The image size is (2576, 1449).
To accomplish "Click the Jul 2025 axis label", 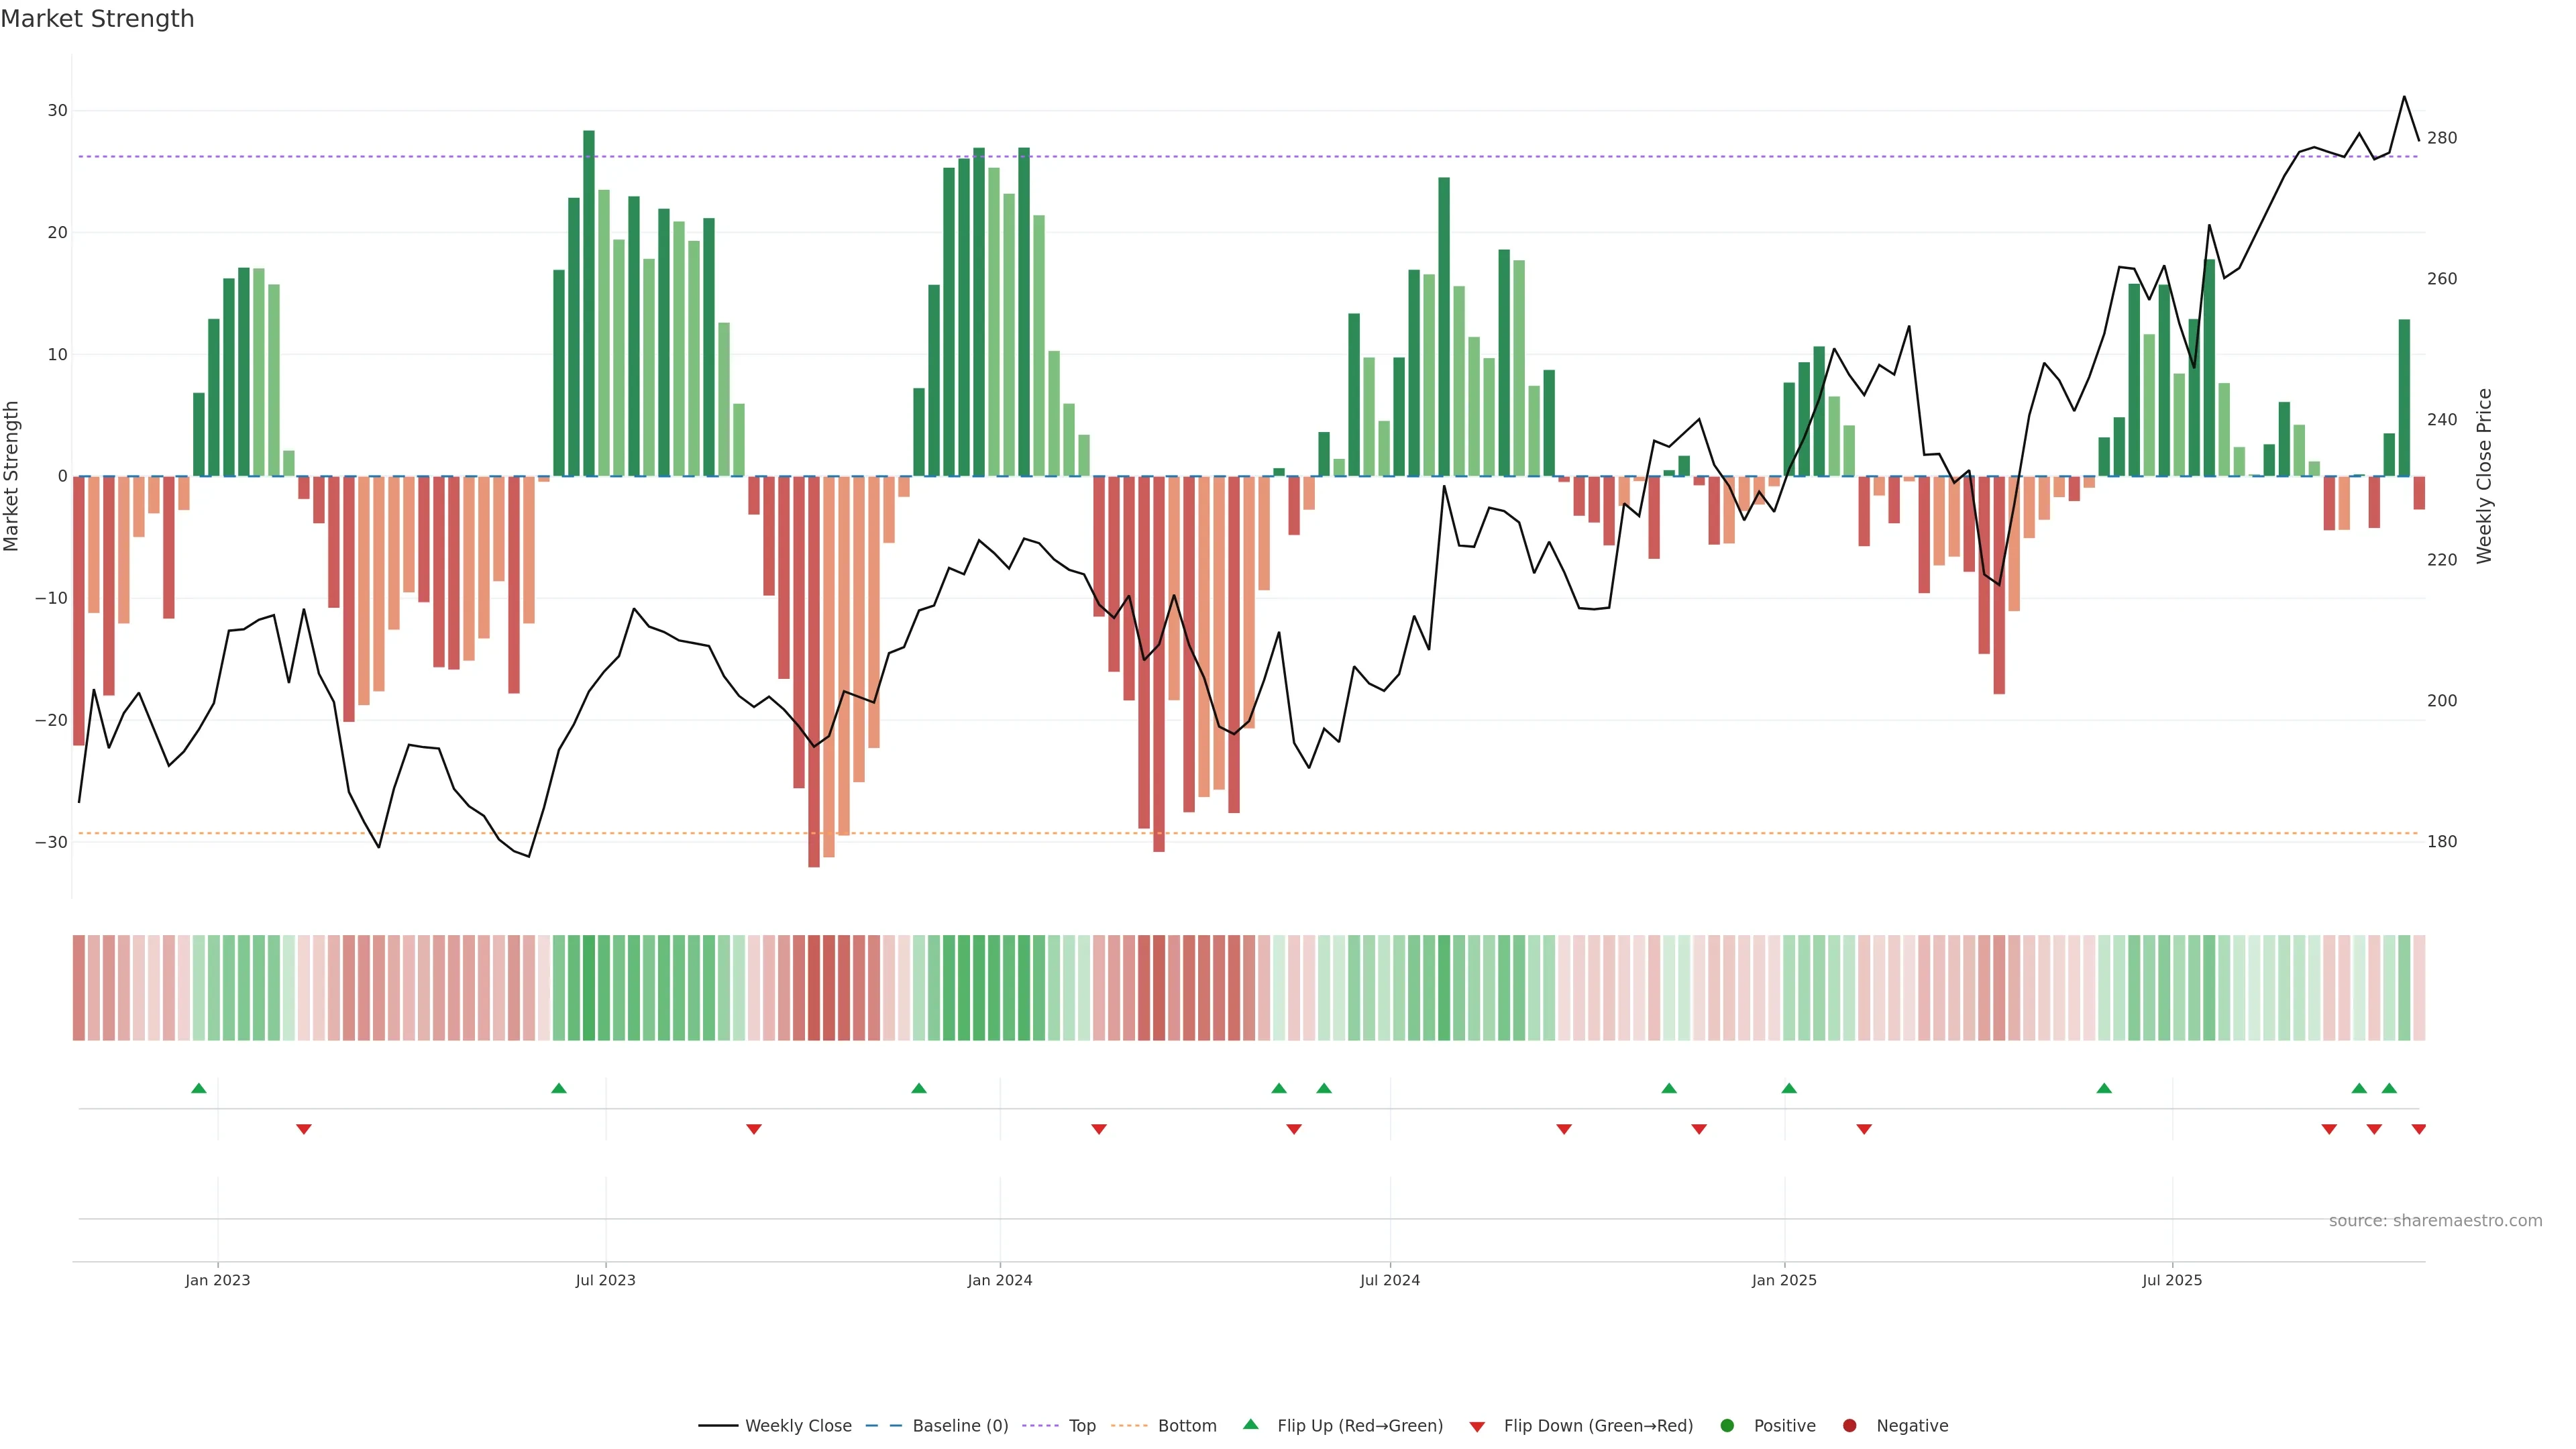I will pyautogui.click(x=2171, y=1280).
